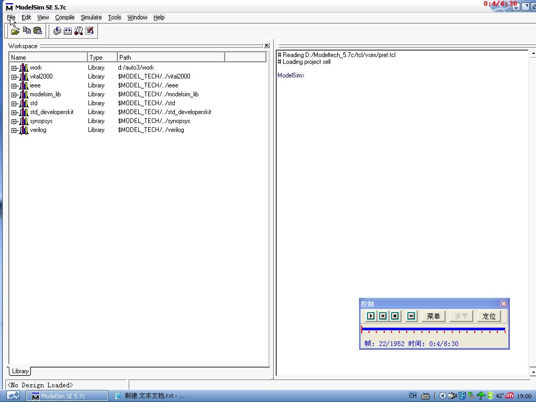Screen dimensions: 536x402
Task: Click the d:/auto3/work path text
Action: coord(136,68)
